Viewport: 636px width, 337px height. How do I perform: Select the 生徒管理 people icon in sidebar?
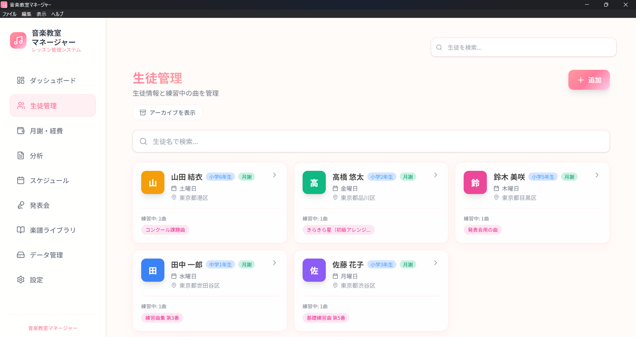click(x=21, y=105)
